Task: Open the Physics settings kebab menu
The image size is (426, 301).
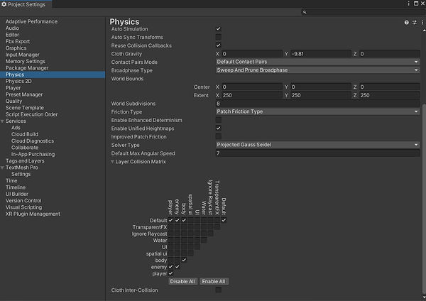Action: (422, 23)
